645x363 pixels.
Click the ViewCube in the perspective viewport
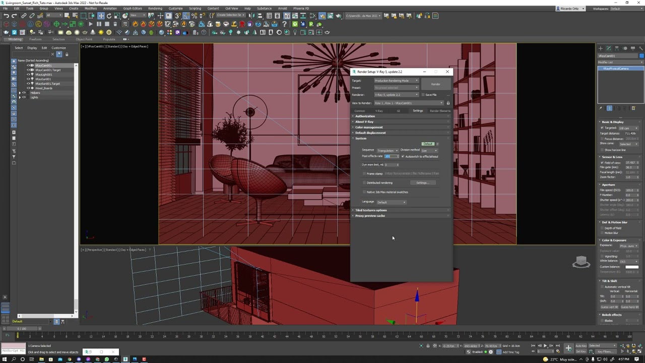point(581,261)
